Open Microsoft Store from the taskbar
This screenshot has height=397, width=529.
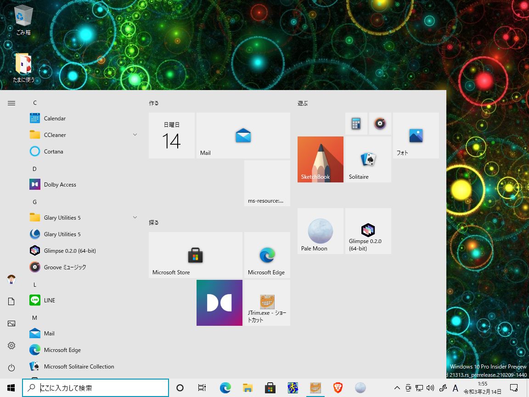click(x=270, y=387)
